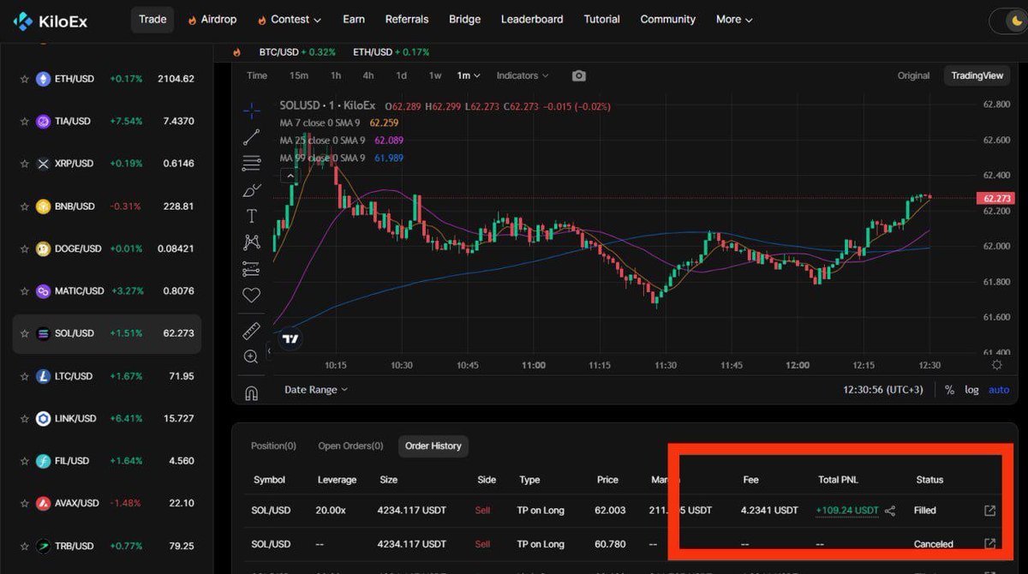The height and width of the screenshot is (574, 1028).
Task: Switch to the Open Orders(0) tab
Action: tap(350, 445)
